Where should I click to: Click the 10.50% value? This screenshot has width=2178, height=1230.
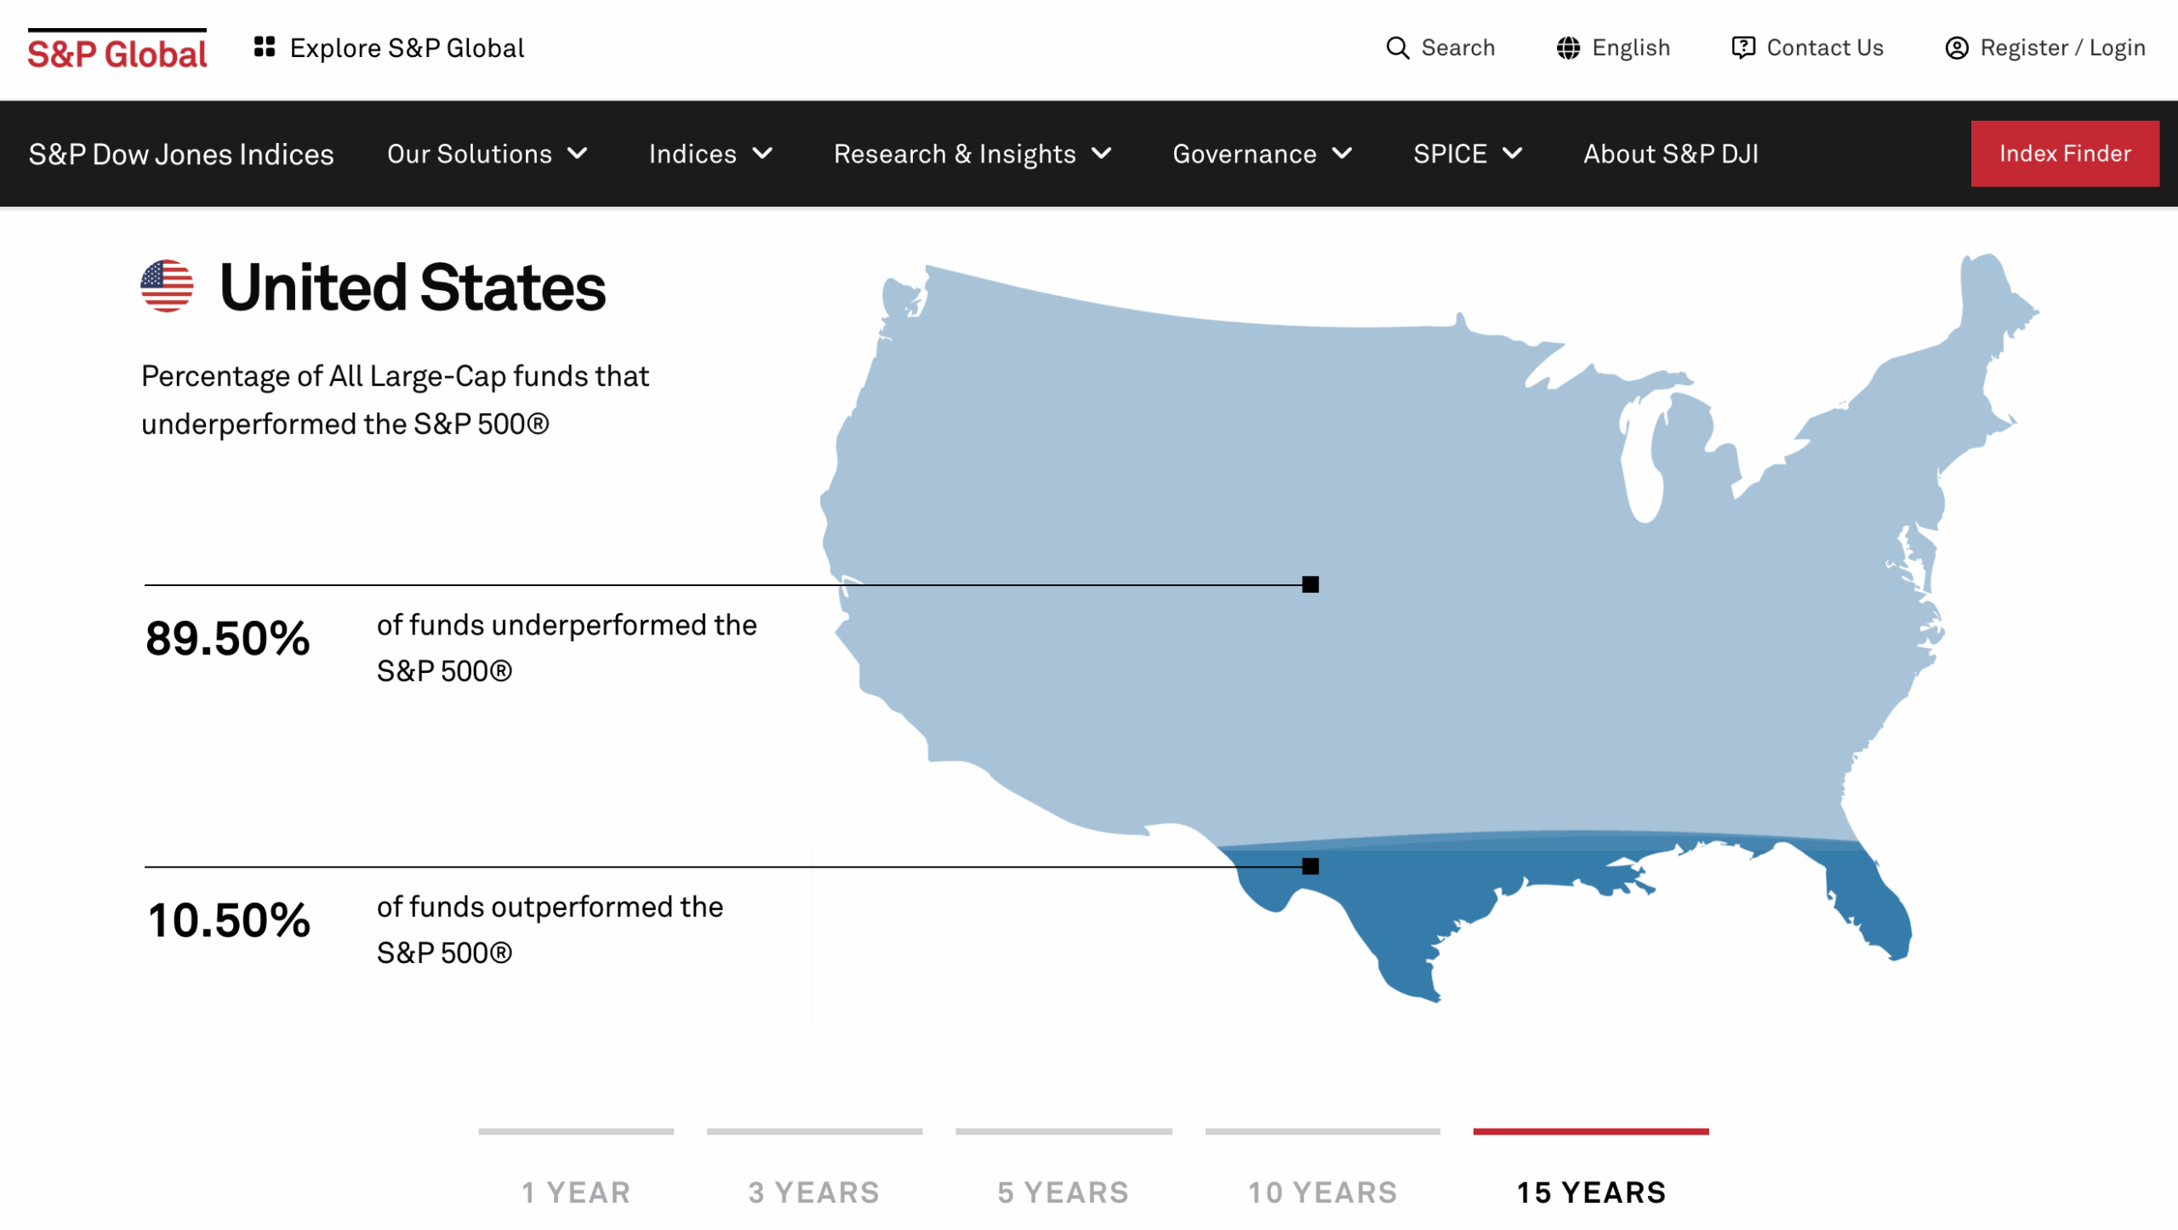229,920
